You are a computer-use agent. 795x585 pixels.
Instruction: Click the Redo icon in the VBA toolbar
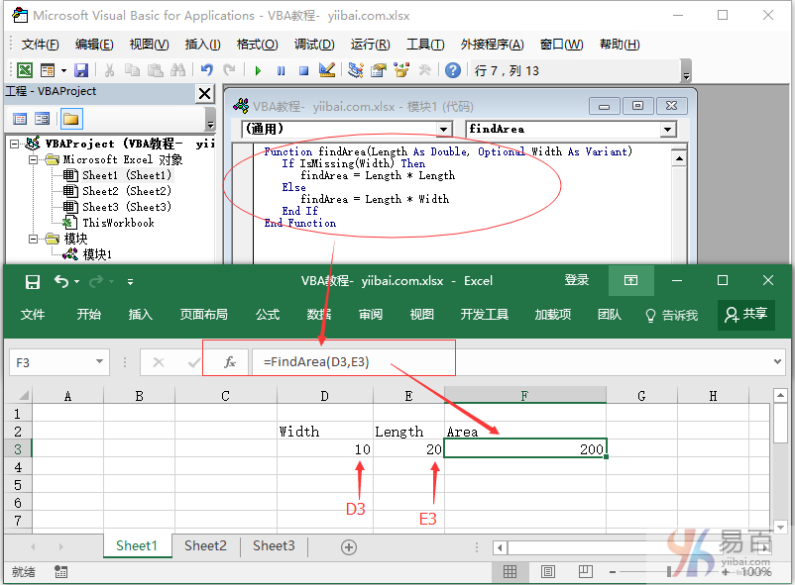(x=230, y=70)
